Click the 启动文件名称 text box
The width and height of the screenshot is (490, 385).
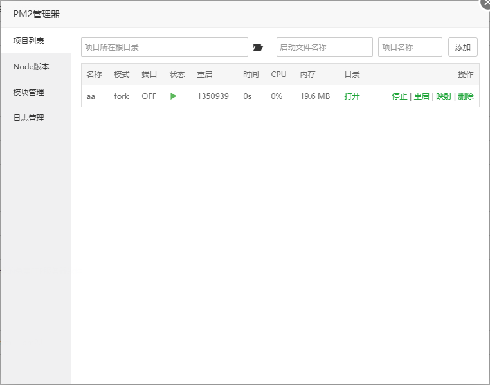[324, 47]
